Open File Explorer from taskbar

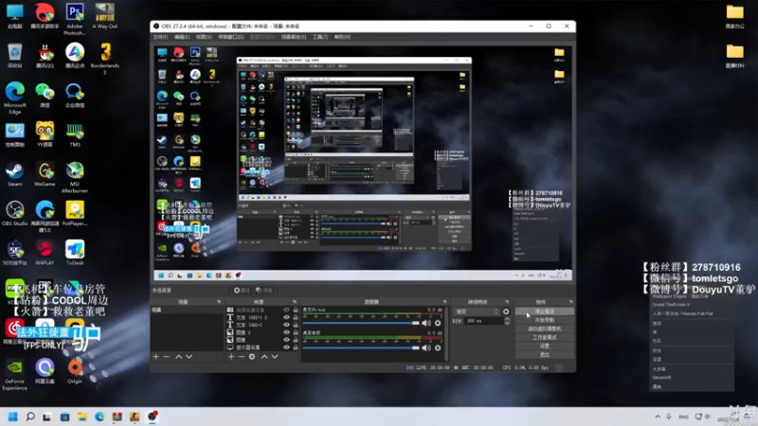coord(82,417)
